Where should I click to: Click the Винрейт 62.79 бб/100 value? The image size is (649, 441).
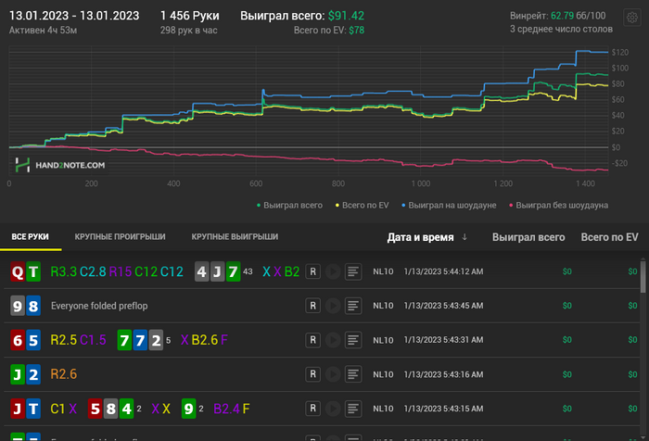click(557, 16)
